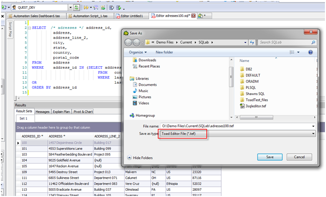326x197 pixels.
Task: Click the new connection icon in the toolbar
Action: pos(4,7)
